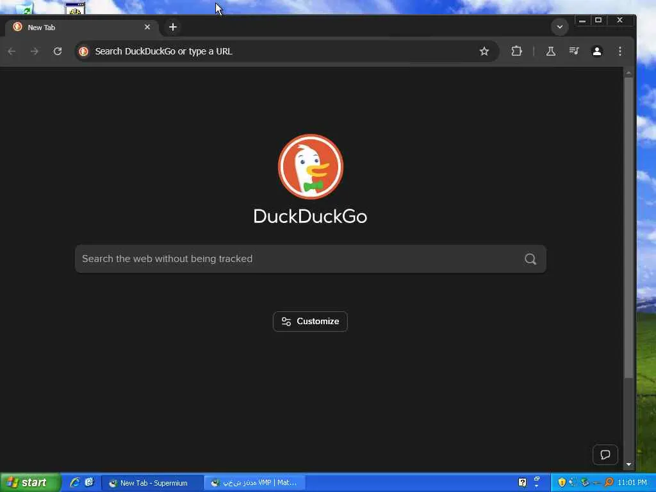Click the orange magnifier tray icon
This screenshot has height=492, width=656.
(609, 482)
